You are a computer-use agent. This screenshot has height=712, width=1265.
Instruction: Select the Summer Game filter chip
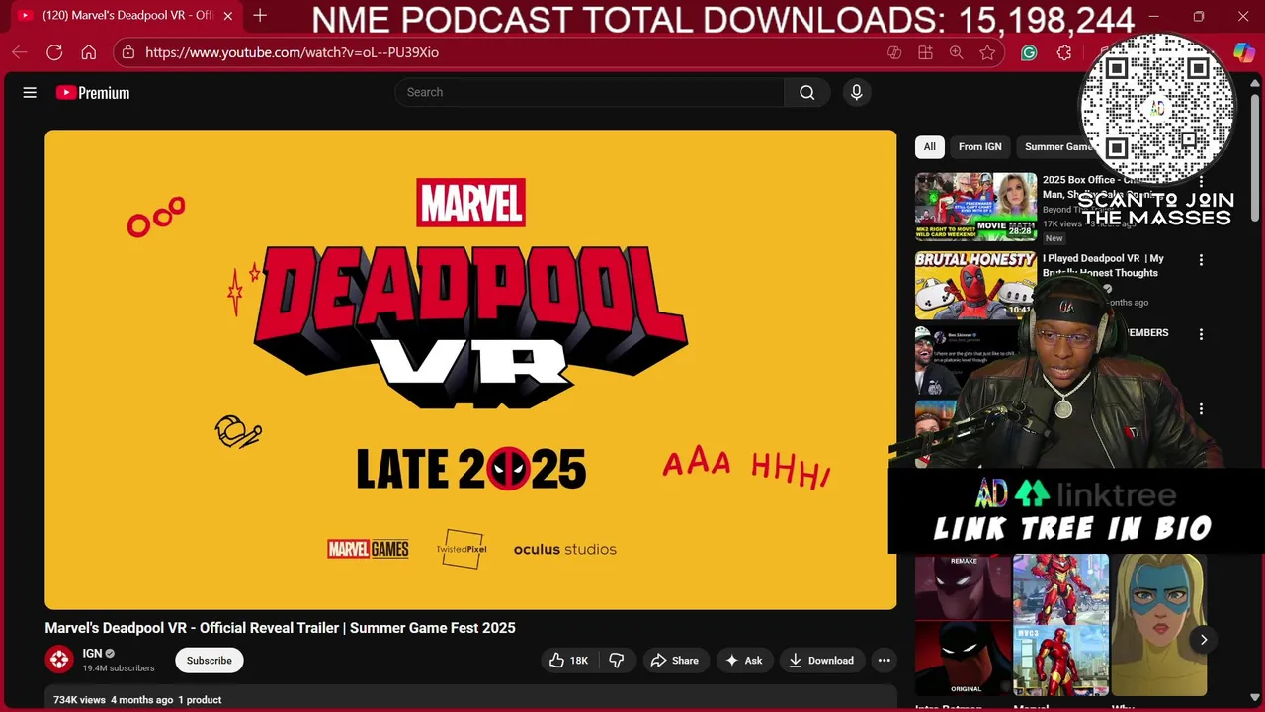[x=1057, y=146]
